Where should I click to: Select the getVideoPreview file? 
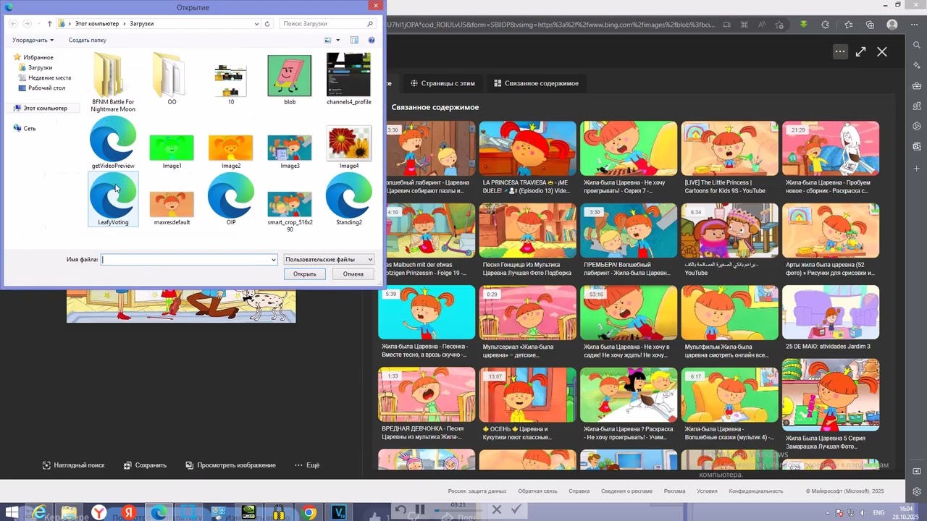pyautogui.click(x=113, y=143)
